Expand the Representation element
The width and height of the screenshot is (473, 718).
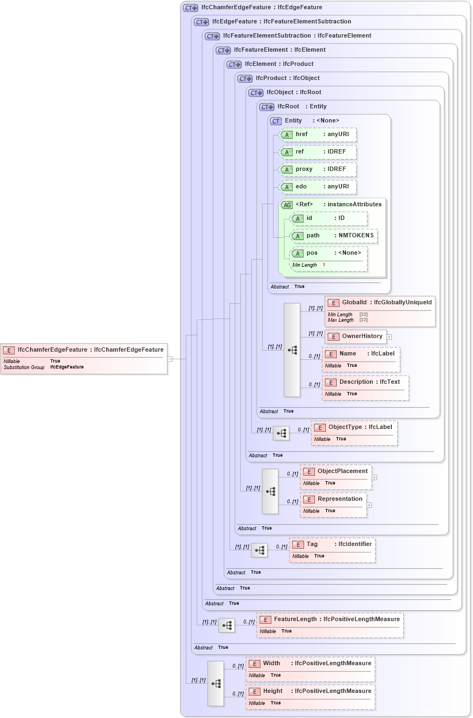tap(369, 505)
